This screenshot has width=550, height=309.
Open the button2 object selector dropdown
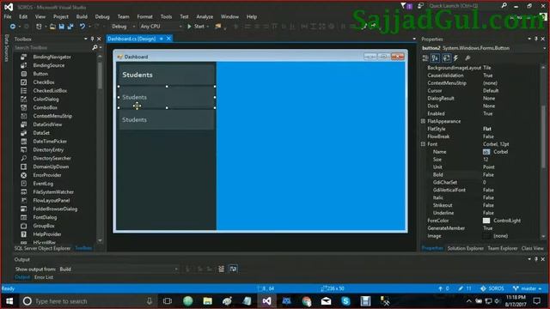pos(544,48)
